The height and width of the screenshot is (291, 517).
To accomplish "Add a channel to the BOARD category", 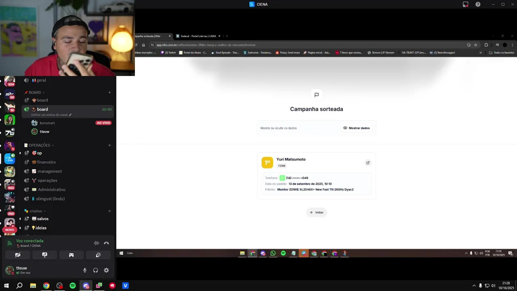I will [109, 93].
